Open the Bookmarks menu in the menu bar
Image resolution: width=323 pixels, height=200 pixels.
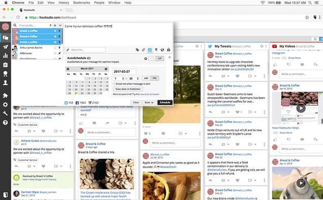pos(81,3)
